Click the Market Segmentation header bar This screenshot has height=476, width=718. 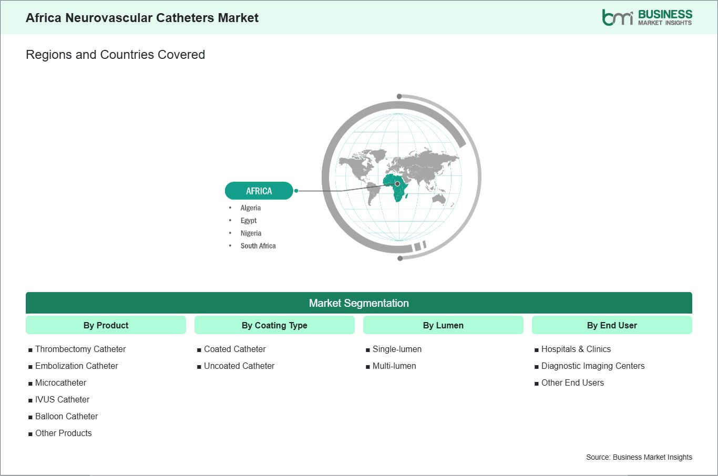click(358, 303)
